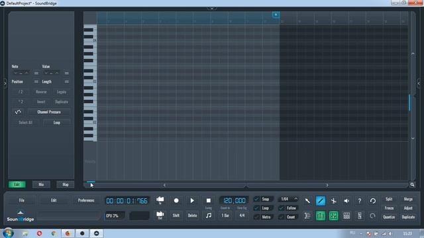424x238 pixels.
Task: Enable the Count checkbox
Action: coord(281,217)
